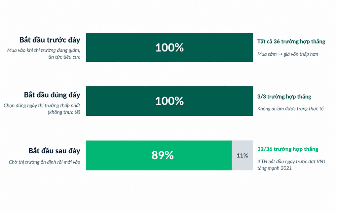Click the note about VN1 tăng mạnh 2021
This screenshot has width=337, height=212.
click(292, 165)
